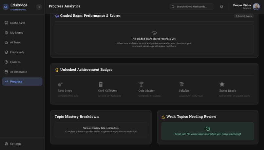Viewport: 264px width, 150px height.
Task: Click the 0 Graded Exams badge
Action: (x=244, y=16)
